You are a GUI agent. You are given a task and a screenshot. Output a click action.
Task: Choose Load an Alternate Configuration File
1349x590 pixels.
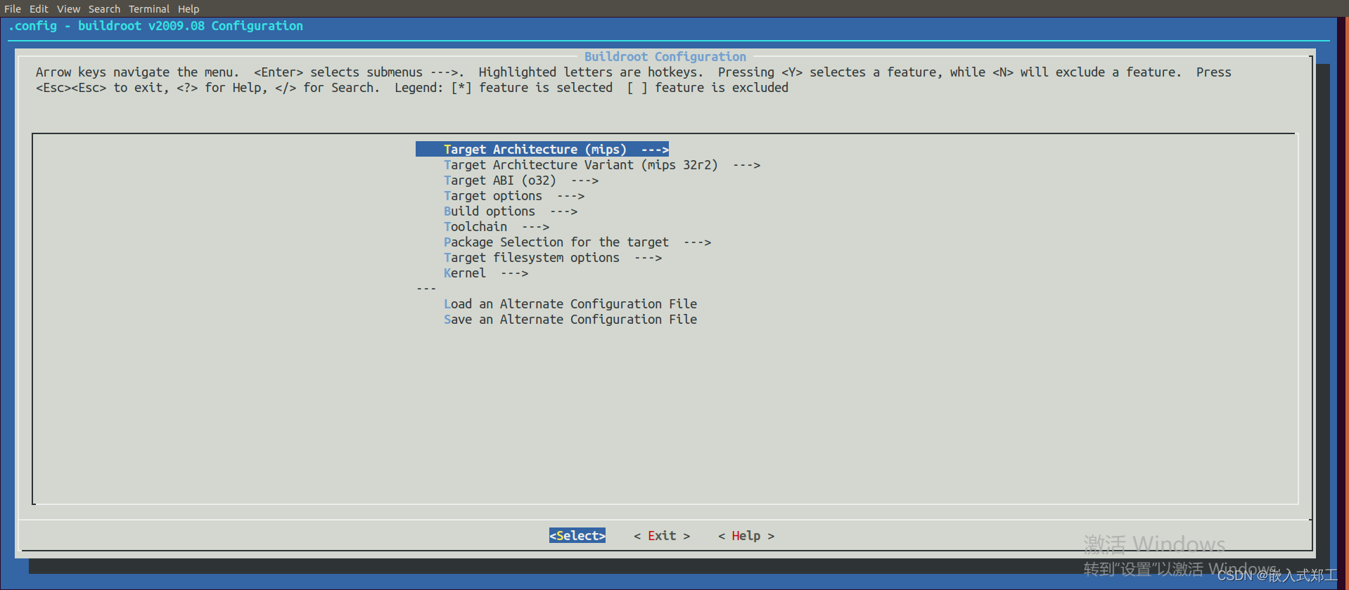click(x=570, y=303)
